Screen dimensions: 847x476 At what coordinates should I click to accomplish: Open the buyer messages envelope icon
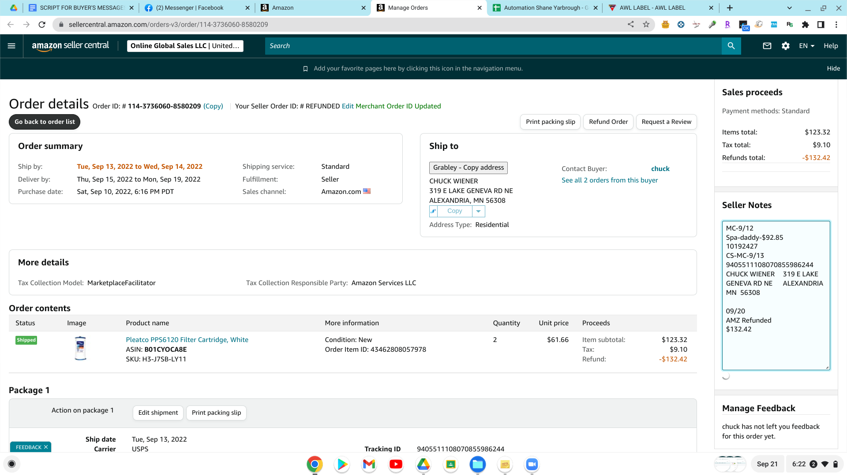(x=767, y=46)
